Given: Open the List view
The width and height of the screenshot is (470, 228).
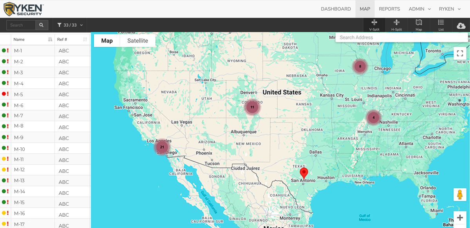Looking at the screenshot, I should (441, 25).
